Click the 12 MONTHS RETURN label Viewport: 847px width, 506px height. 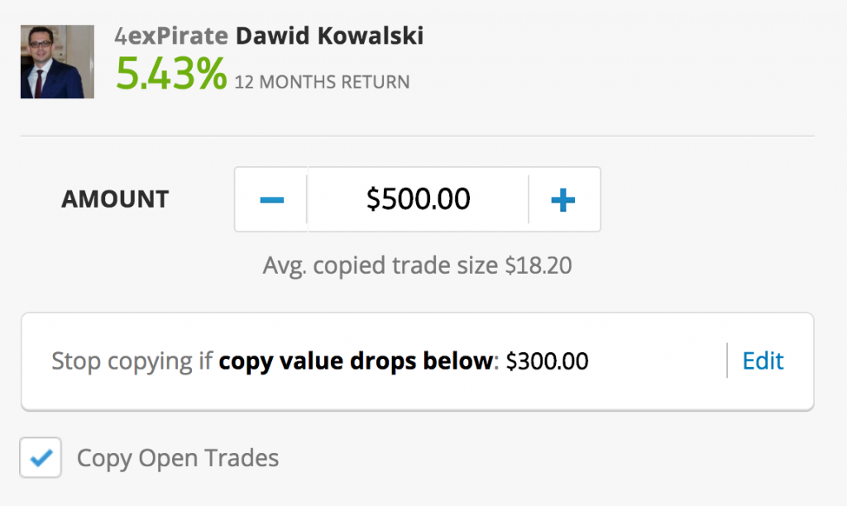[322, 82]
